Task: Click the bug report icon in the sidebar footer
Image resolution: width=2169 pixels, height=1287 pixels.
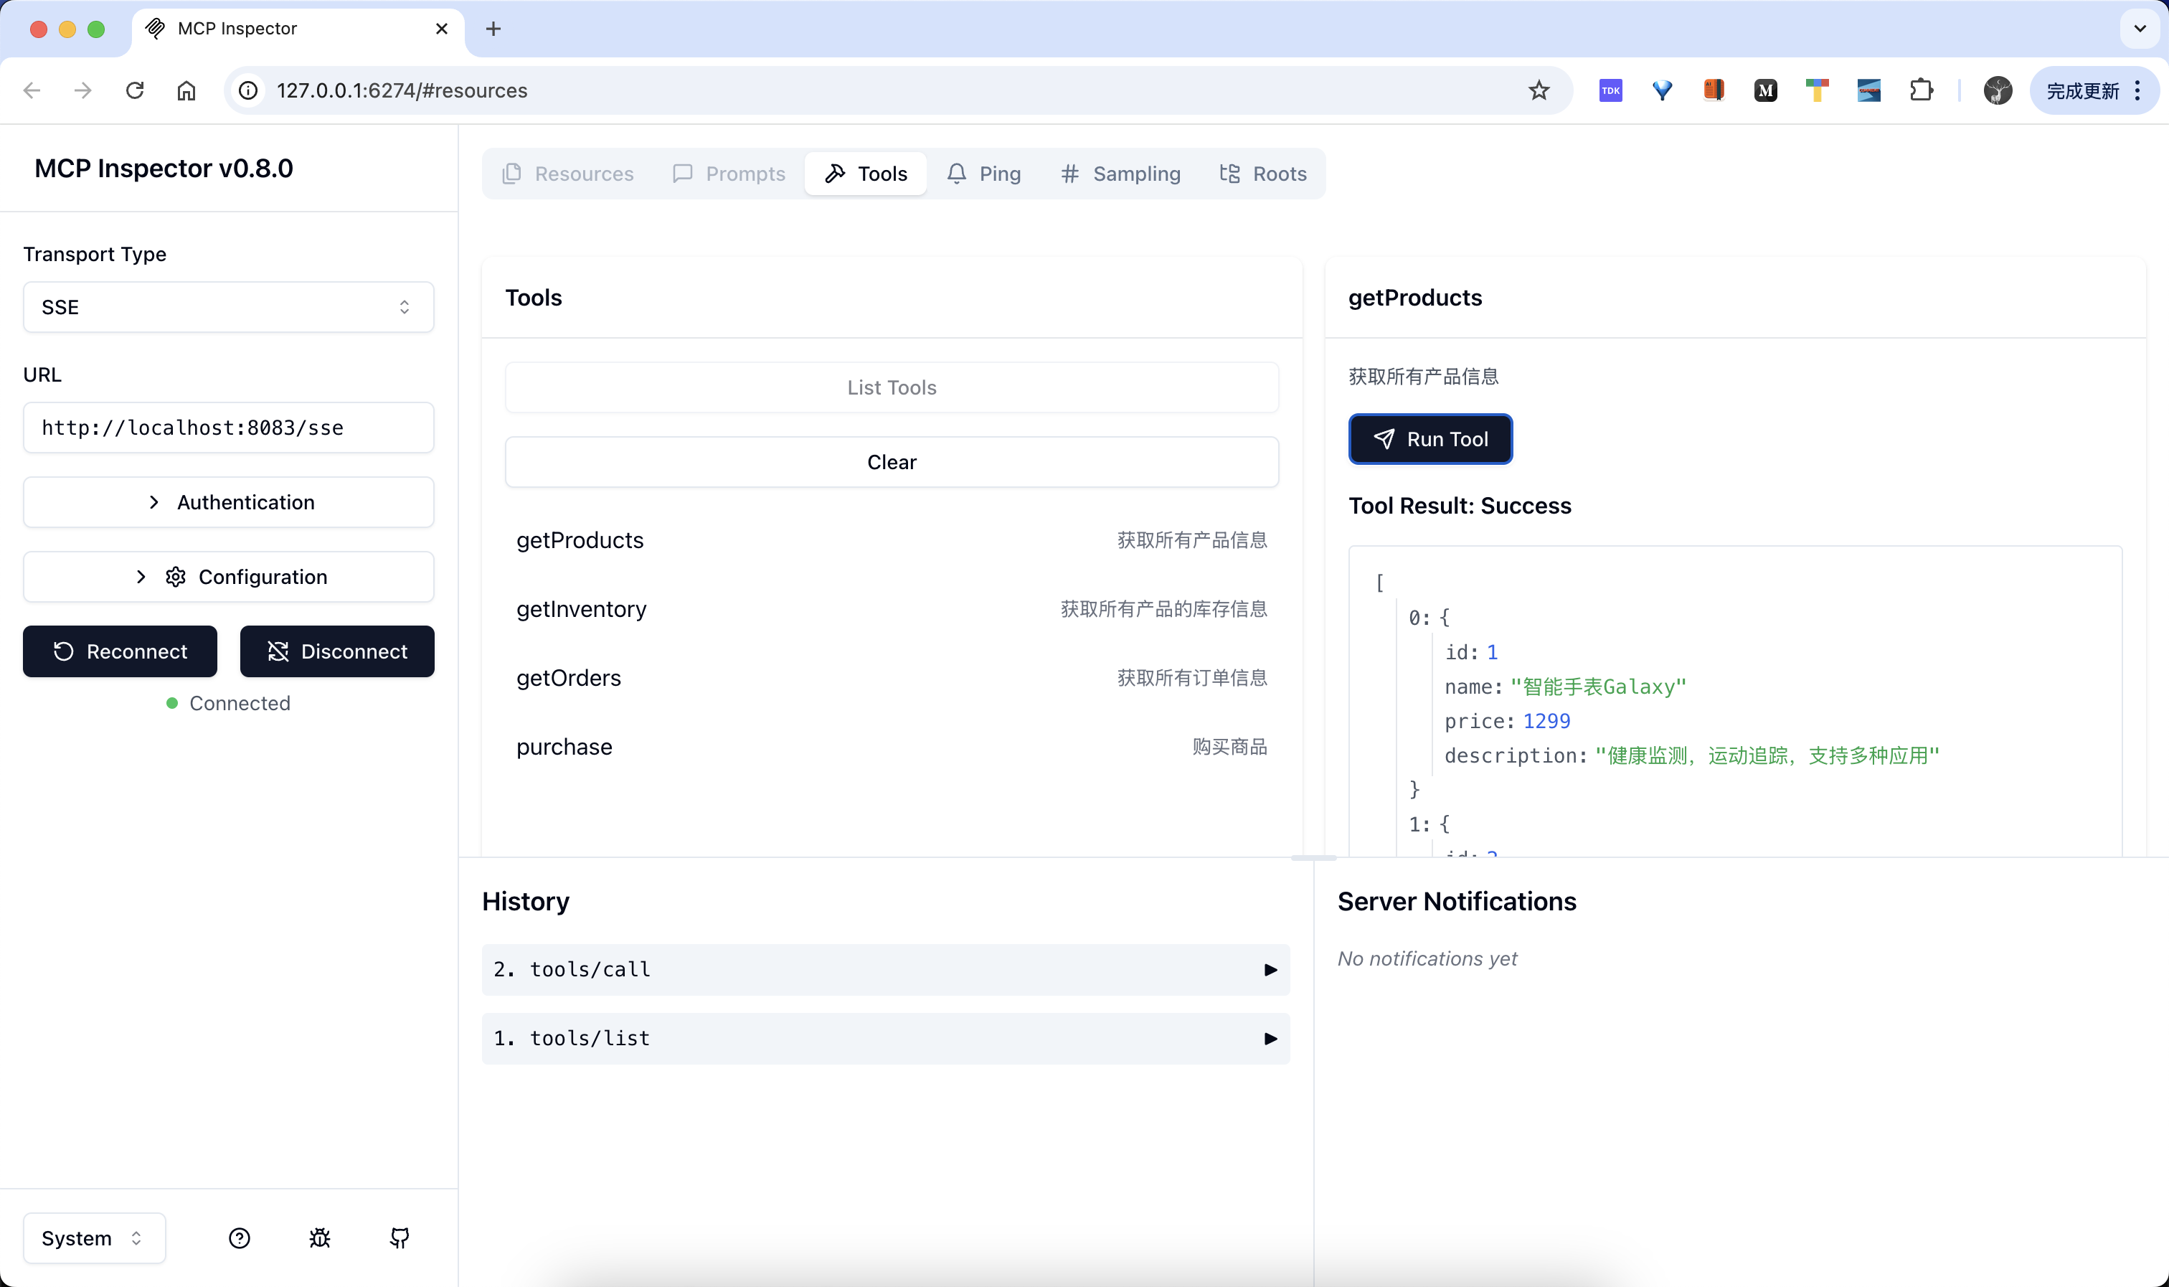Action: tap(320, 1237)
